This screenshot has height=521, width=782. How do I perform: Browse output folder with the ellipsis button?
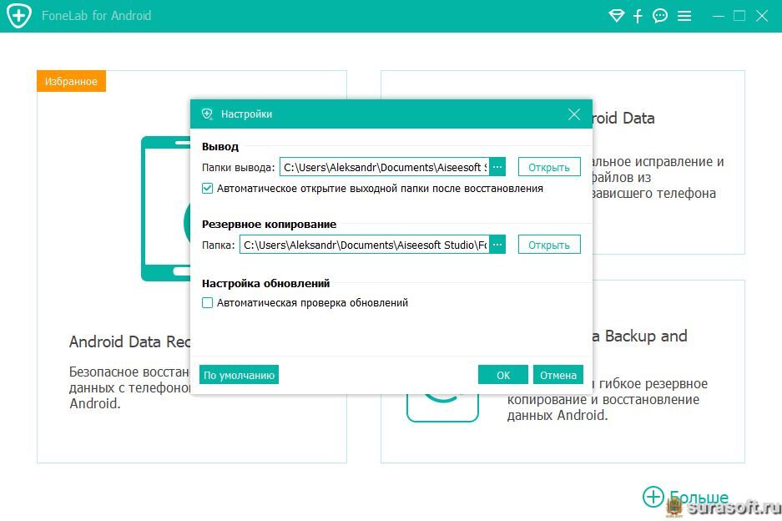(497, 167)
